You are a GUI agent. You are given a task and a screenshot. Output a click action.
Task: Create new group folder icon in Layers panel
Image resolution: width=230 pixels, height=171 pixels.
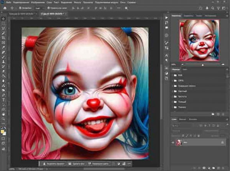[214, 168]
